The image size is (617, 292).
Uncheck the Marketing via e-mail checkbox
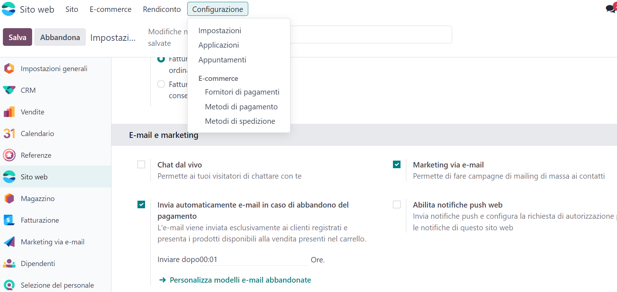pyautogui.click(x=397, y=165)
